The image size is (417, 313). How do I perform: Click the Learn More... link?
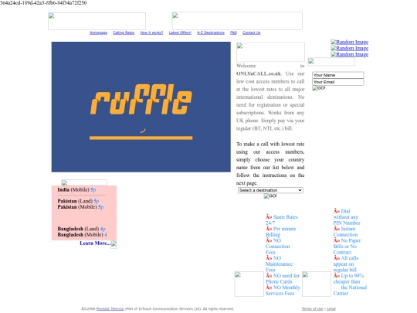point(95,243)
